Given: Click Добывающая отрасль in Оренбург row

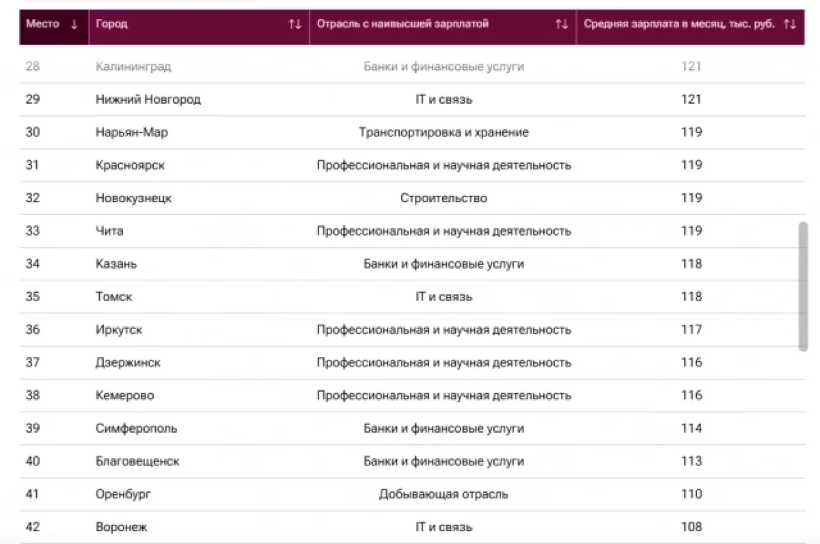Looking at the screenshot, I should point(443,494).
